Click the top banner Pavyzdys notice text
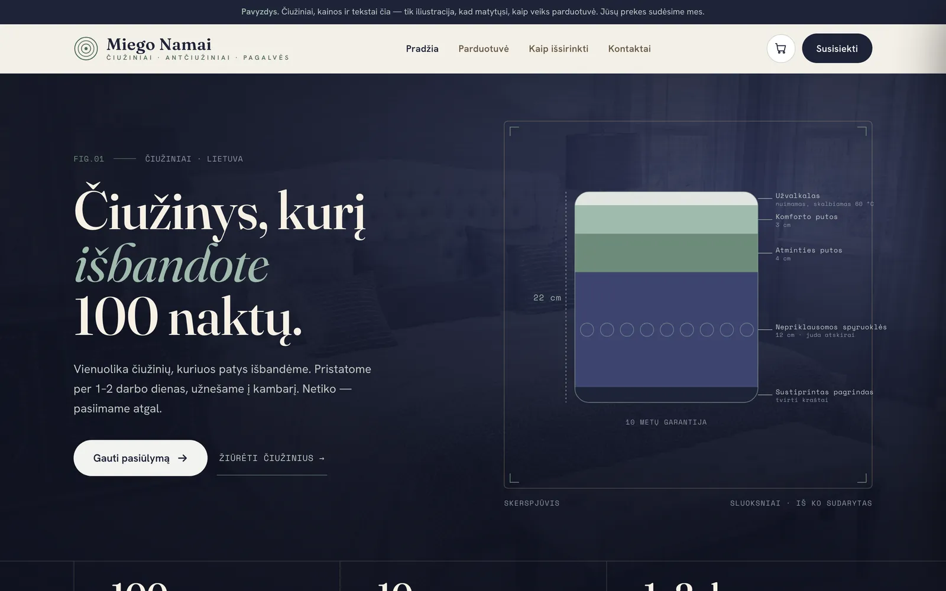The image size is (946, 591). (x=473, y=12)
